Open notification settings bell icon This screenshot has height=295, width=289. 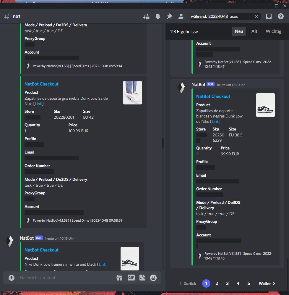pyautogui.click(x=158, y=16)
